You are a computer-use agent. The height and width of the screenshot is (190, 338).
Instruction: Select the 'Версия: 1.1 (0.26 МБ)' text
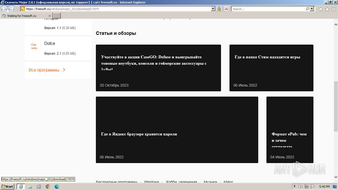coord(60,28)
